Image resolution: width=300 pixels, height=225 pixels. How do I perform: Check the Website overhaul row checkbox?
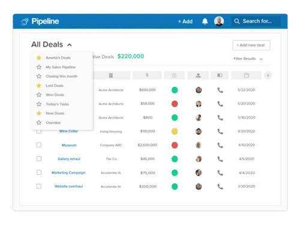click(39, 186)
